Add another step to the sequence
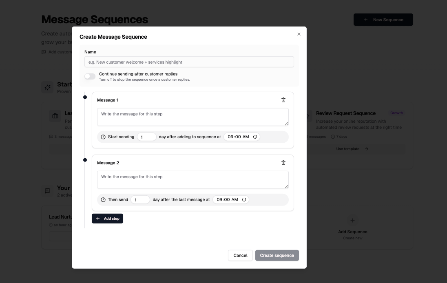Screen dimensions: 447x283 [108, 219]
